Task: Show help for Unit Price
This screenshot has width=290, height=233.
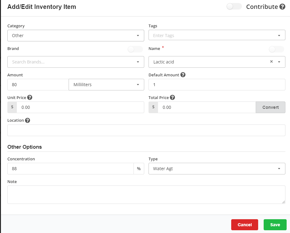Action: pos(30,97)
